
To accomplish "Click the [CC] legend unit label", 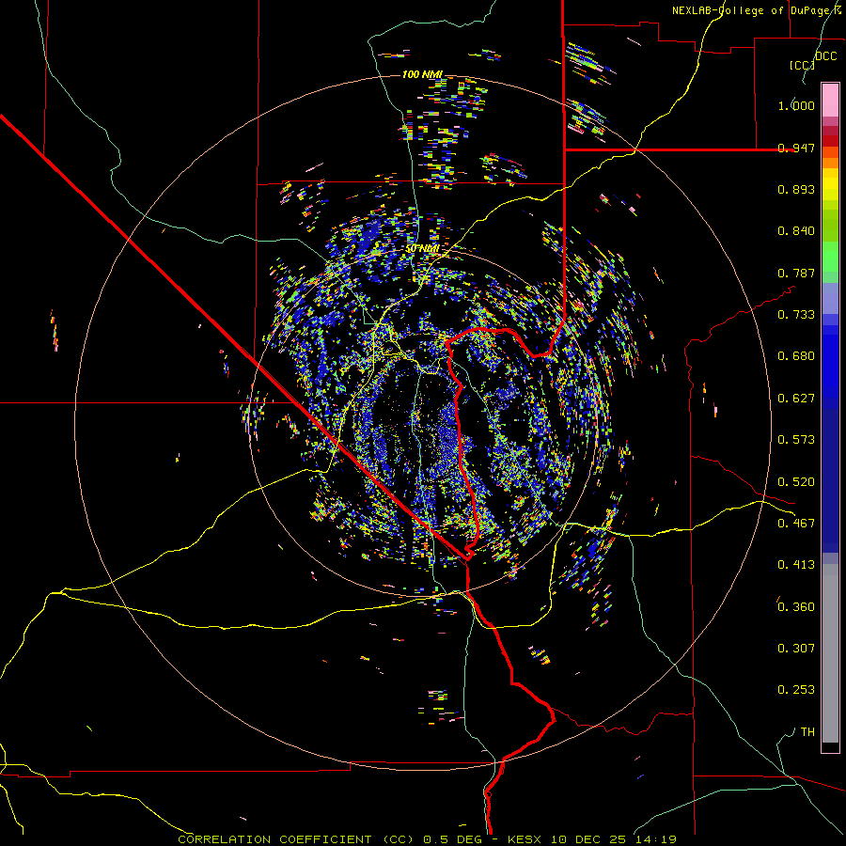I will [x=802, y=65].
